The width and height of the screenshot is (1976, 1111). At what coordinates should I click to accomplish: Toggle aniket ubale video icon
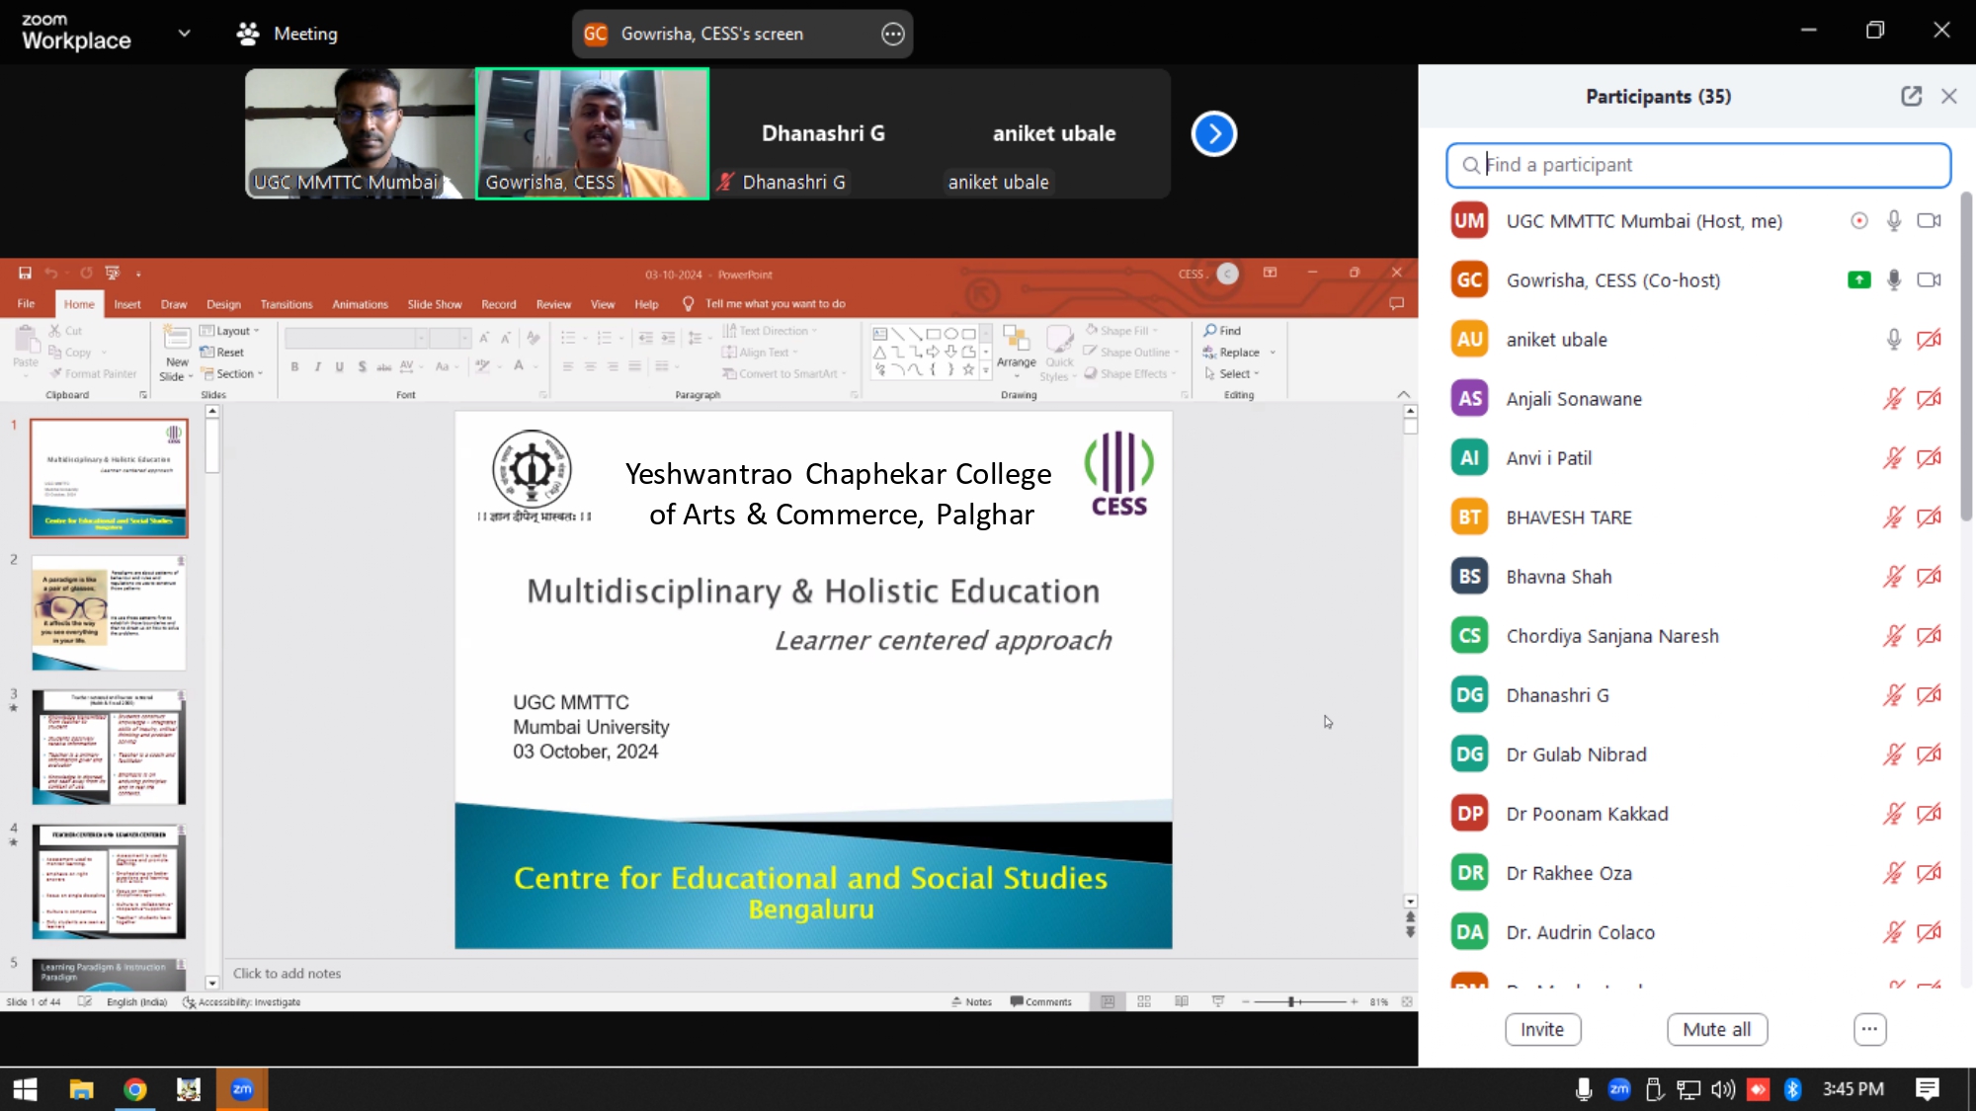pyautogui.click(x=1929, y=340)
